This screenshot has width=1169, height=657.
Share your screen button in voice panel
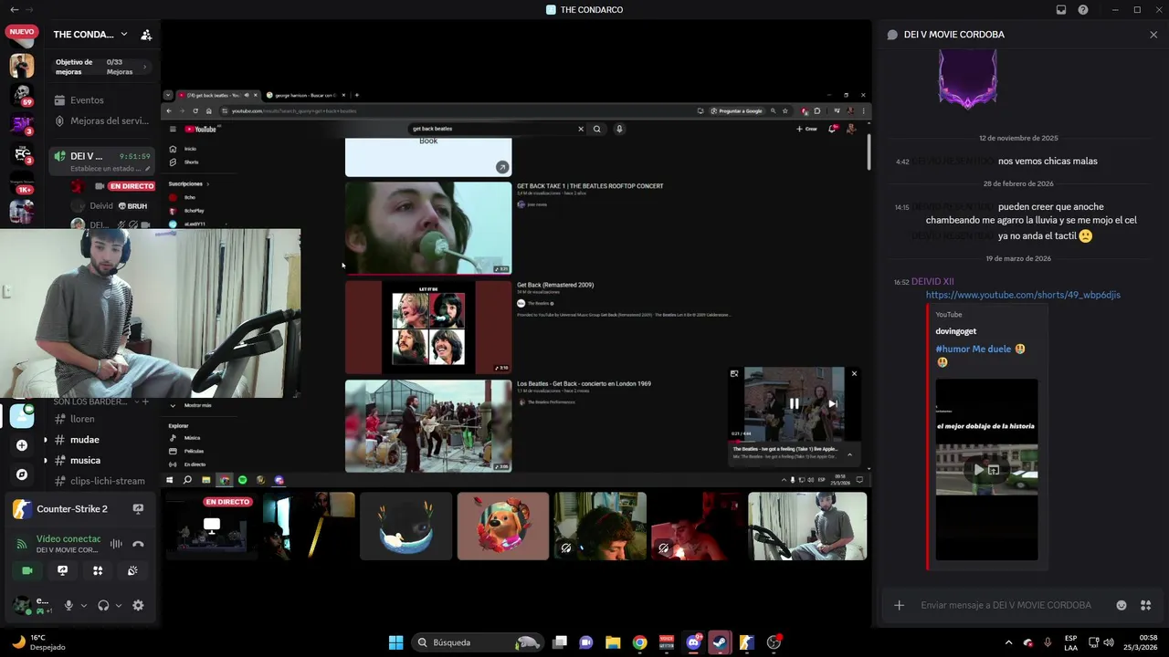(62, 570)
